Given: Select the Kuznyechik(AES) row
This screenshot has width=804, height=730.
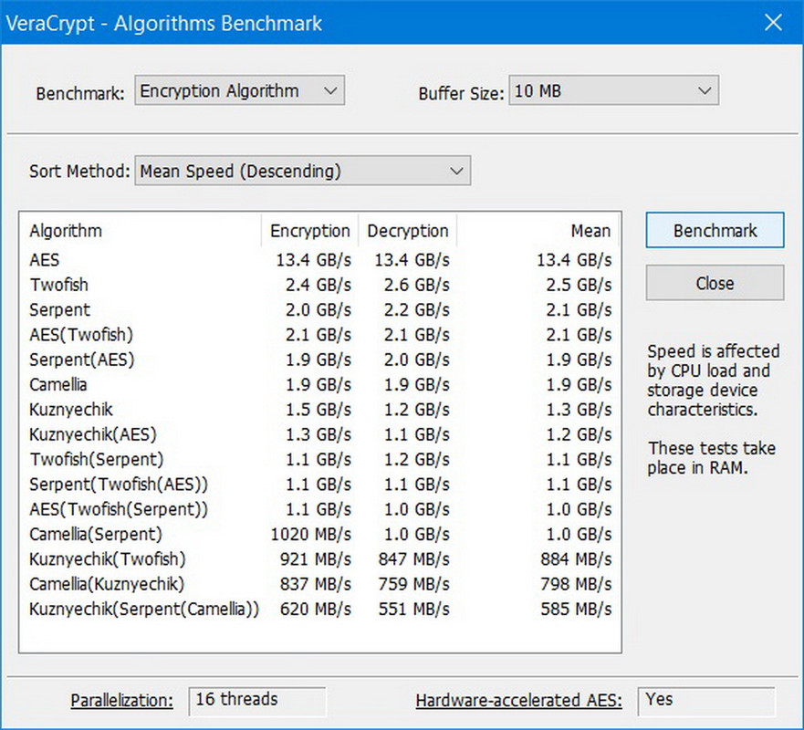Looking at the screenshot, I should point(320,434).
